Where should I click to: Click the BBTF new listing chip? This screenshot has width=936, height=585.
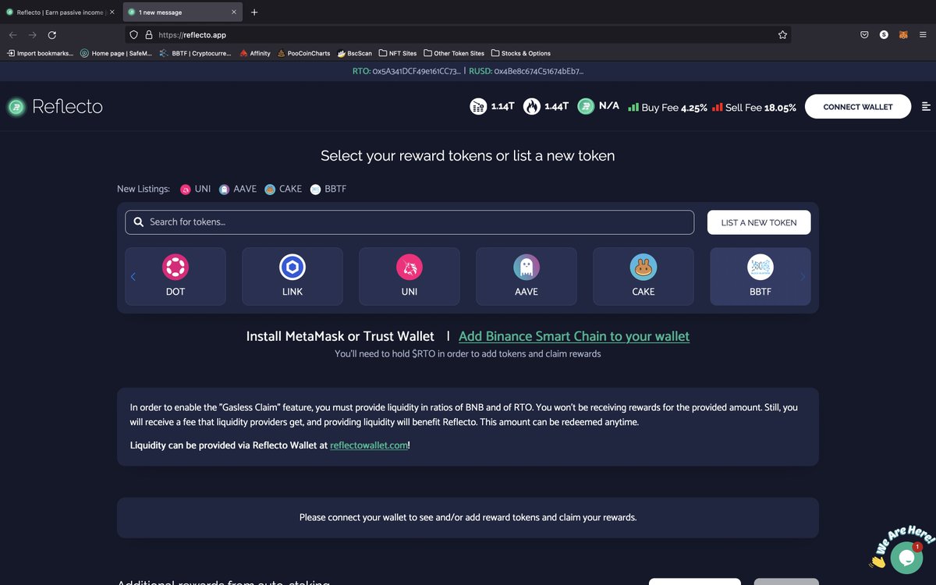(x=328, y=189)
